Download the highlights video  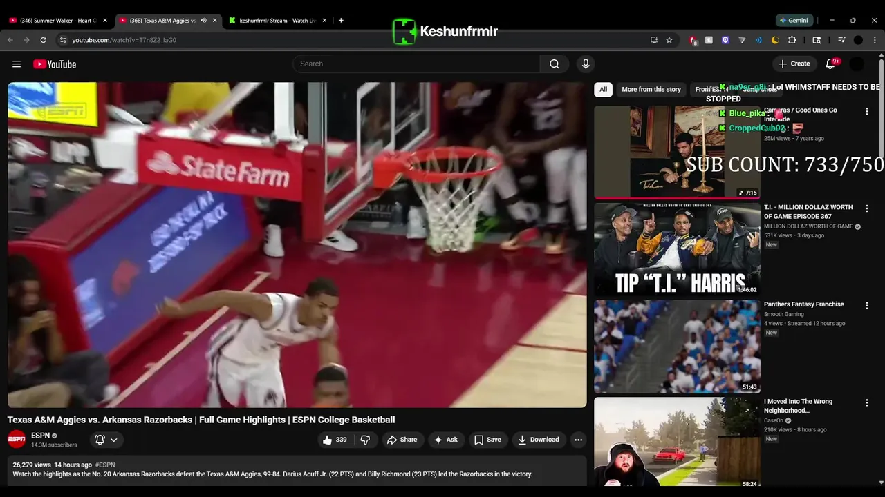538,440
